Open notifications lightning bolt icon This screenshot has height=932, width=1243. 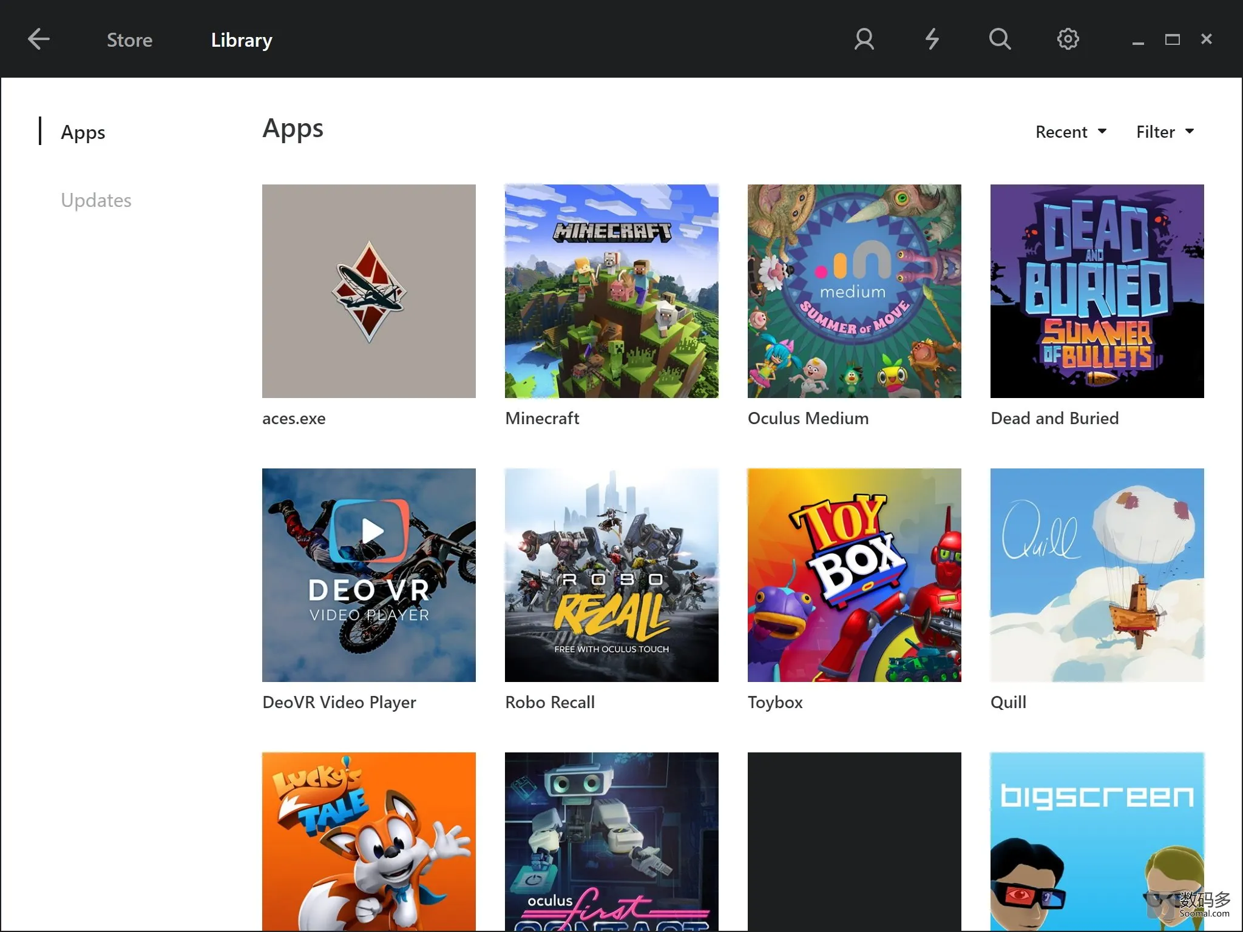[x=932, y=39]
